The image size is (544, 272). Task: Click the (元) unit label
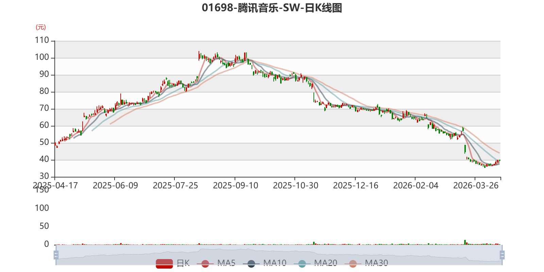click(41, 27)
